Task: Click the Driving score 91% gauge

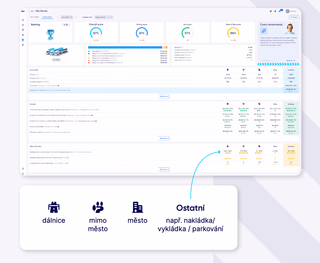Action: [142, 33]
